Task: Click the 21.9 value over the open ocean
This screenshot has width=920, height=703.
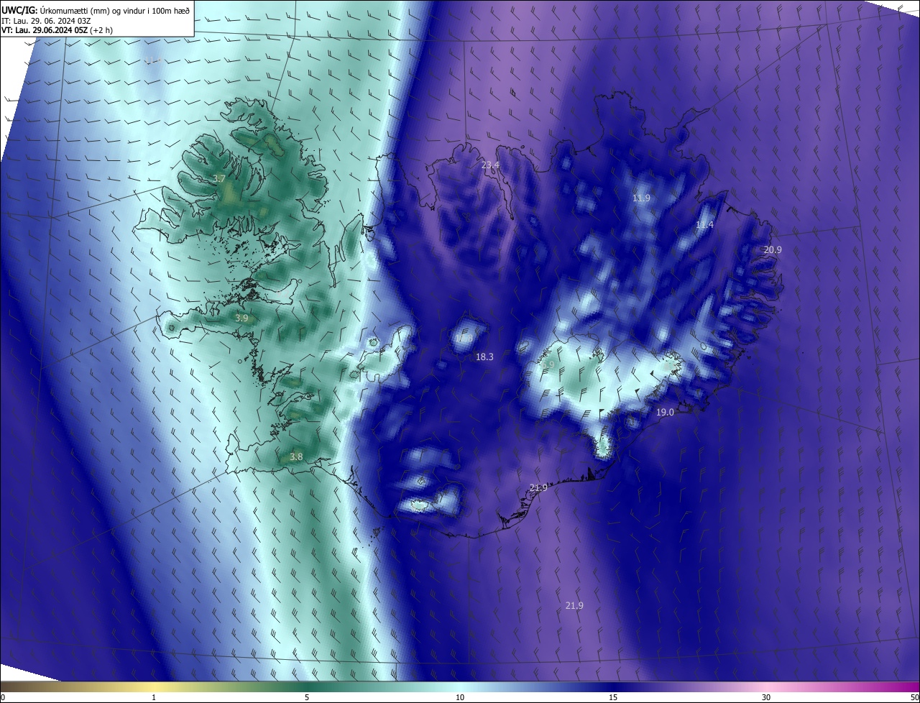Action: pos(574,606)
